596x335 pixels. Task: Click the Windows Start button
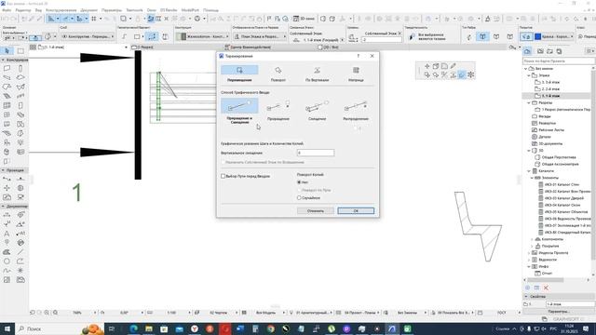pos(7,328)
